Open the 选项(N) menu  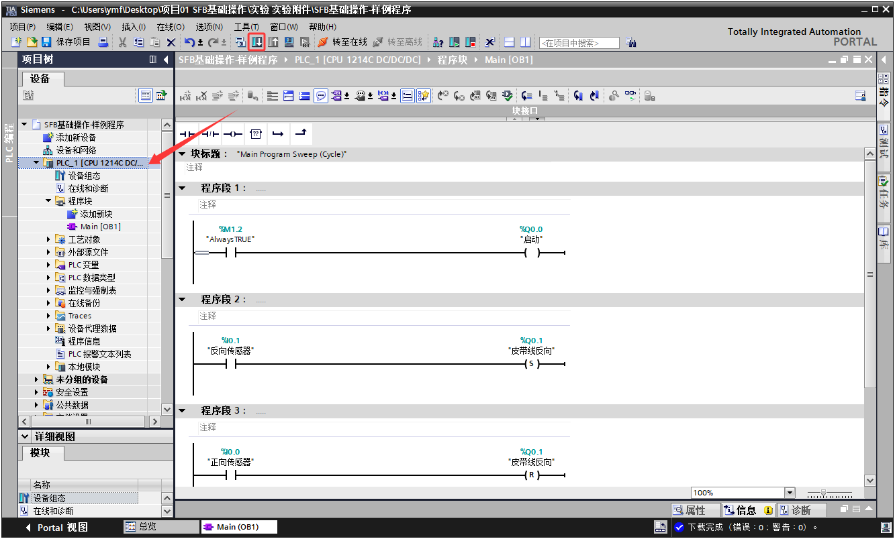pos(209,27)
